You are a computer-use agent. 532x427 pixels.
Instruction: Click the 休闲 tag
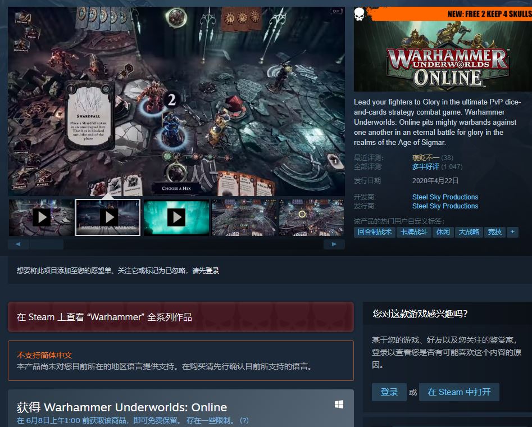(443, 232)
